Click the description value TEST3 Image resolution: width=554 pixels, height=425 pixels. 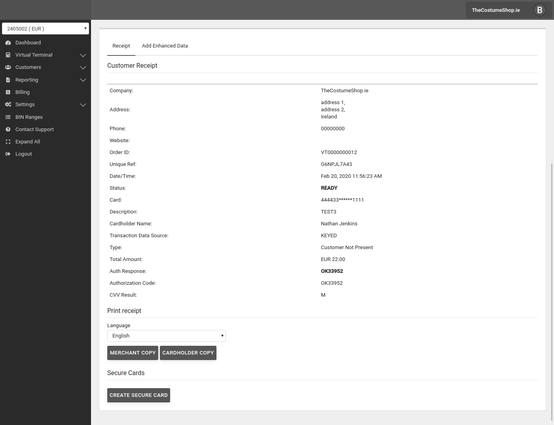tap(328, 212)
